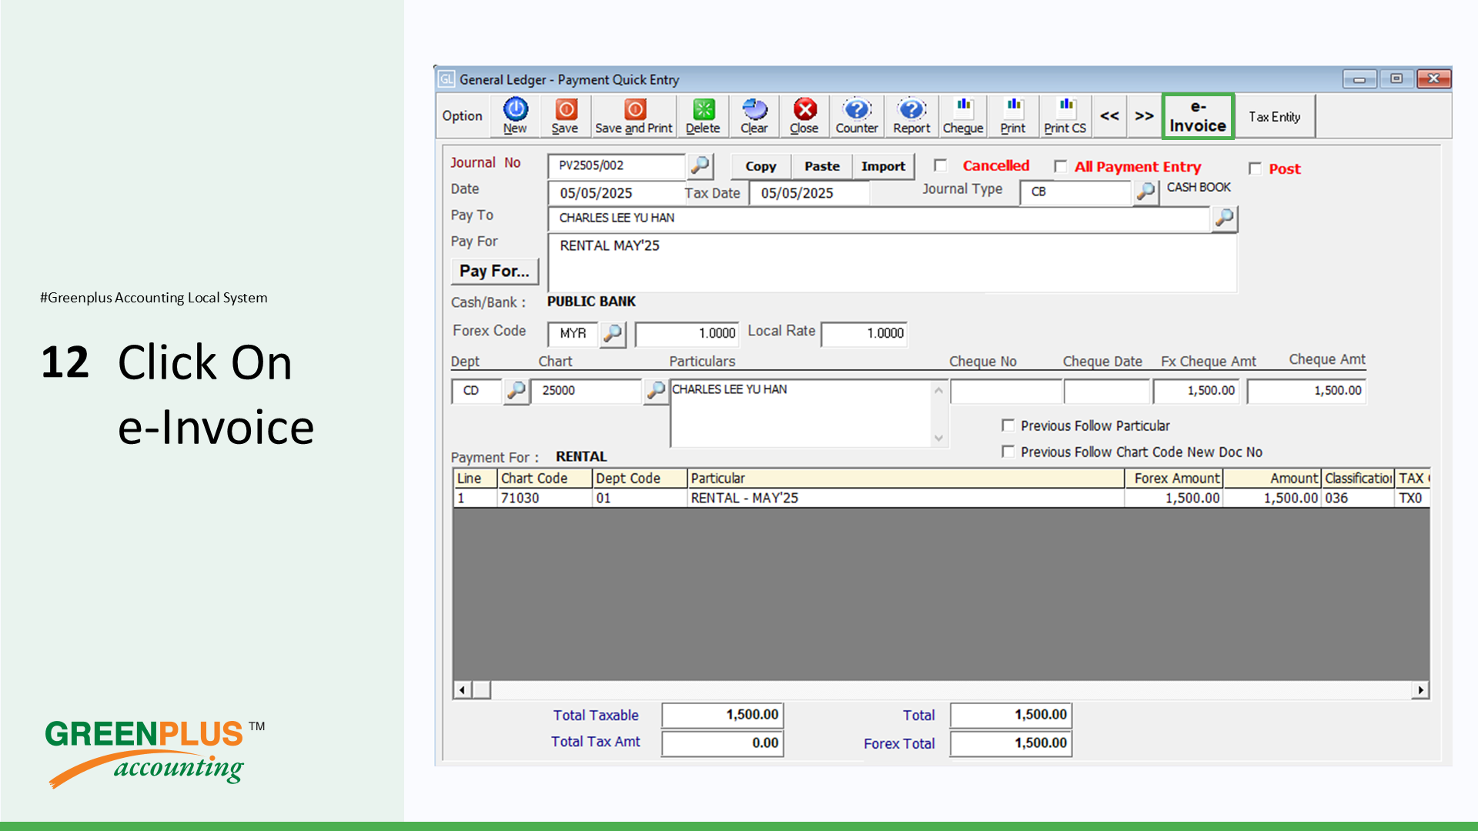1478x831 pixels.
Task: Click the Save toolbar icon
Action: [565, 116]
